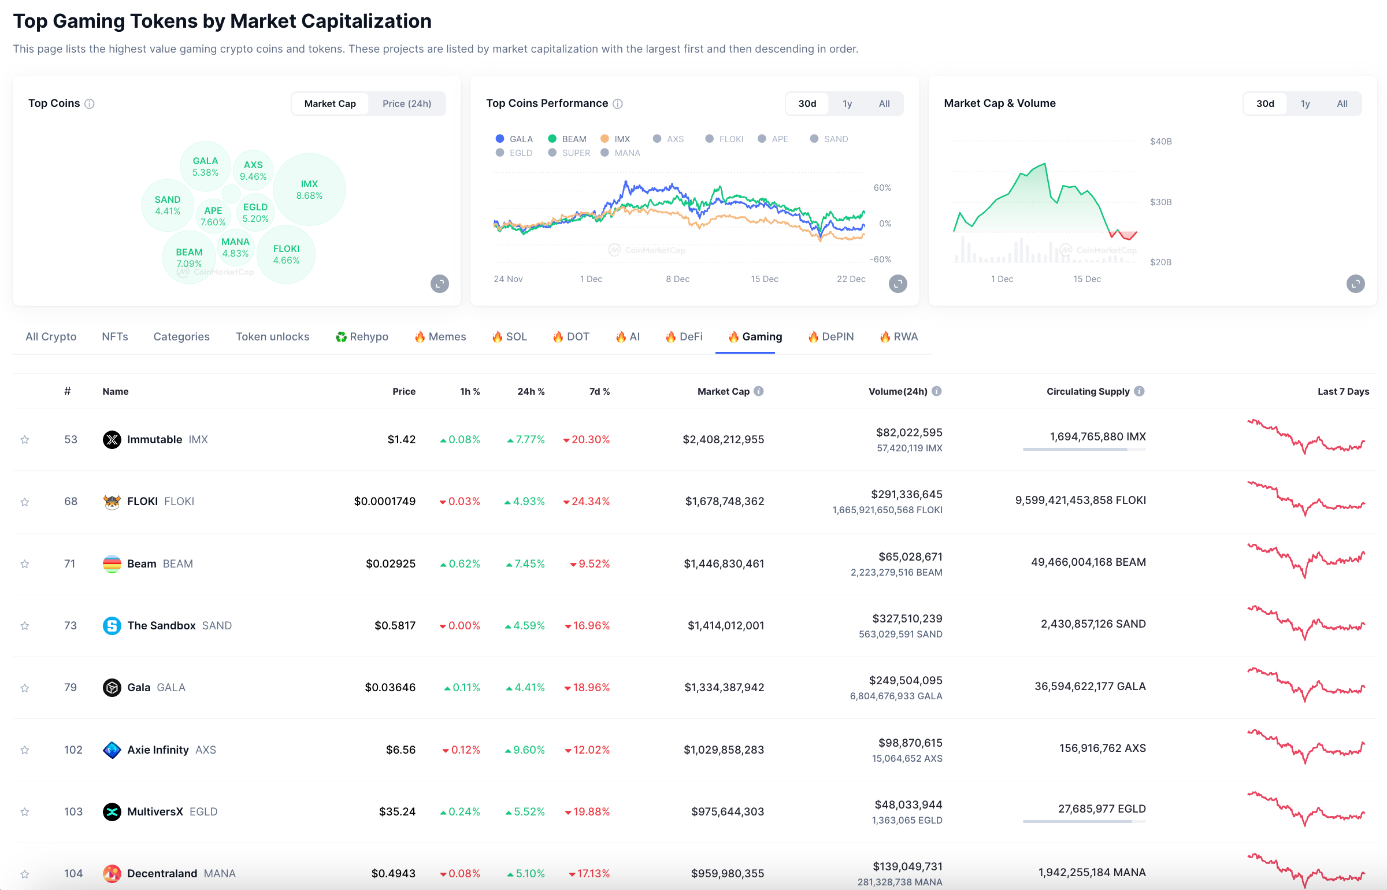Switch Top Coins to Price (24h)
This screenshot has width=1387, height=890.
click(407, 104)
